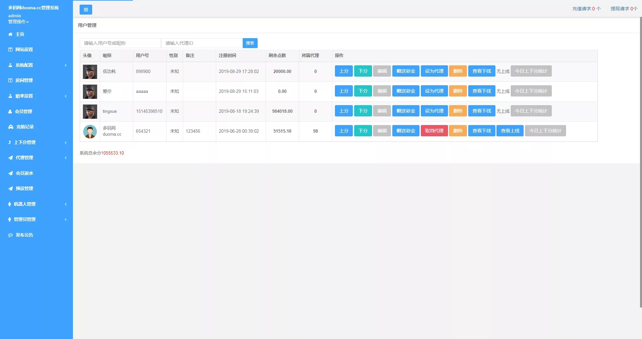Toggle the sidebar with the hamburger button

pyautogui.click(x=86, y=10)
